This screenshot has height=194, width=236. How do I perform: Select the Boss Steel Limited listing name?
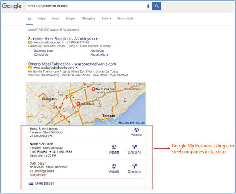[44, 129]
